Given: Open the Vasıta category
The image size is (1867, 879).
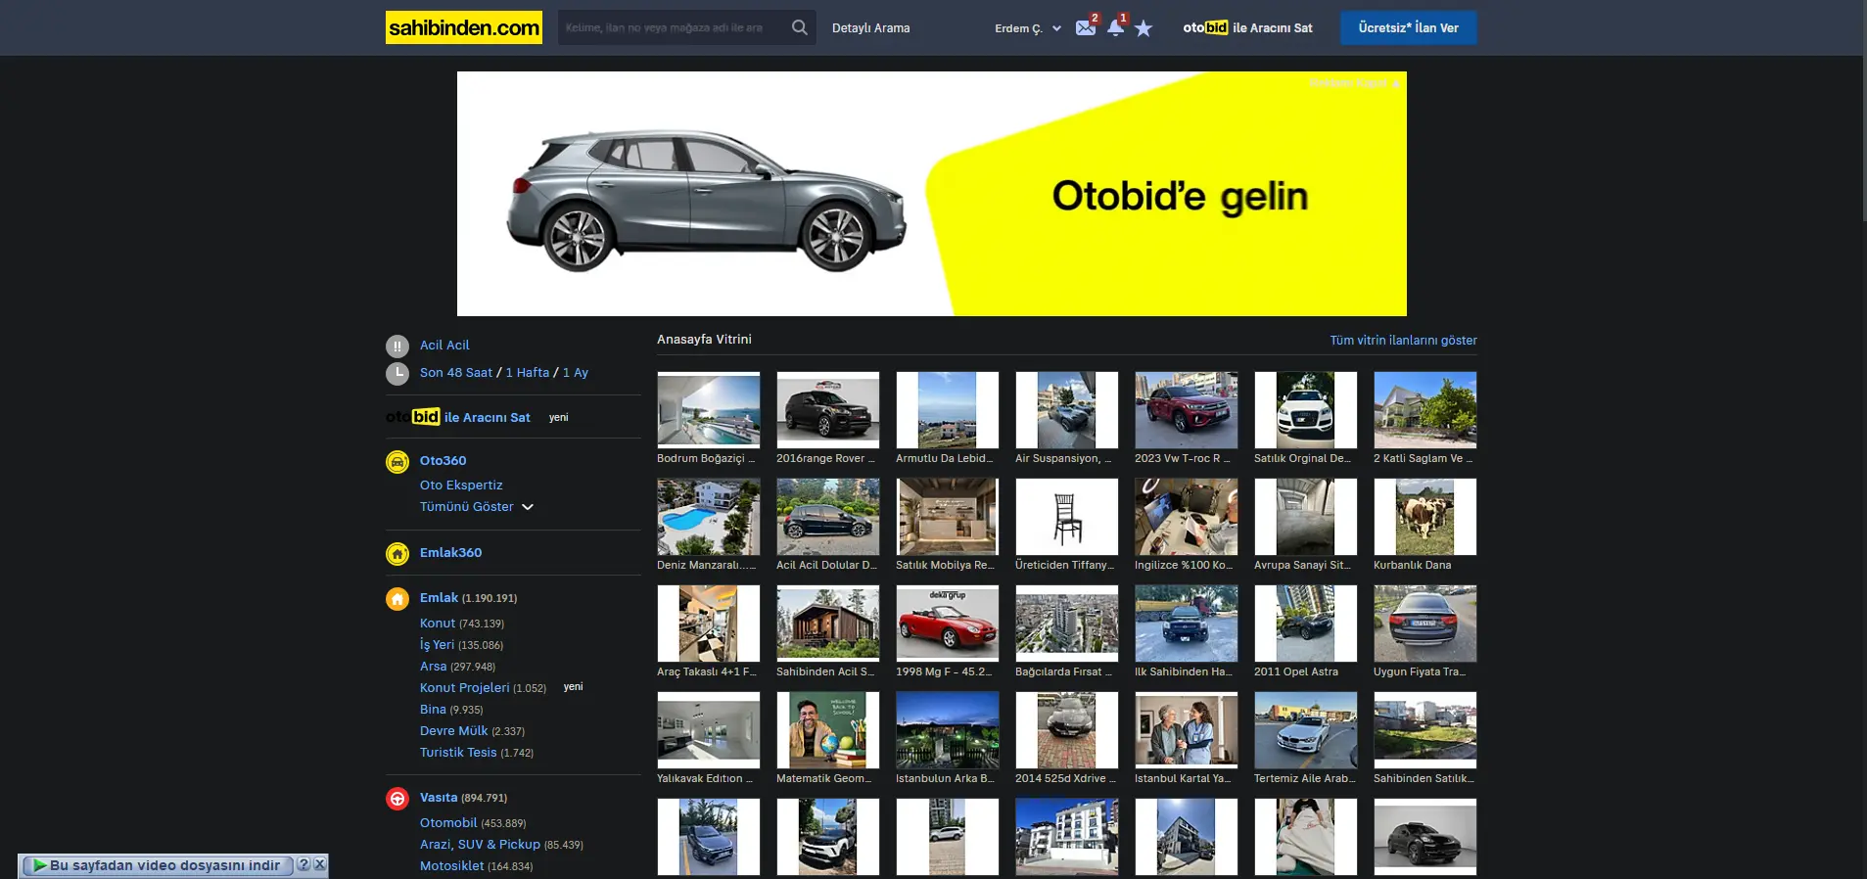Looking at the screenshot, I should coord(439,798).
